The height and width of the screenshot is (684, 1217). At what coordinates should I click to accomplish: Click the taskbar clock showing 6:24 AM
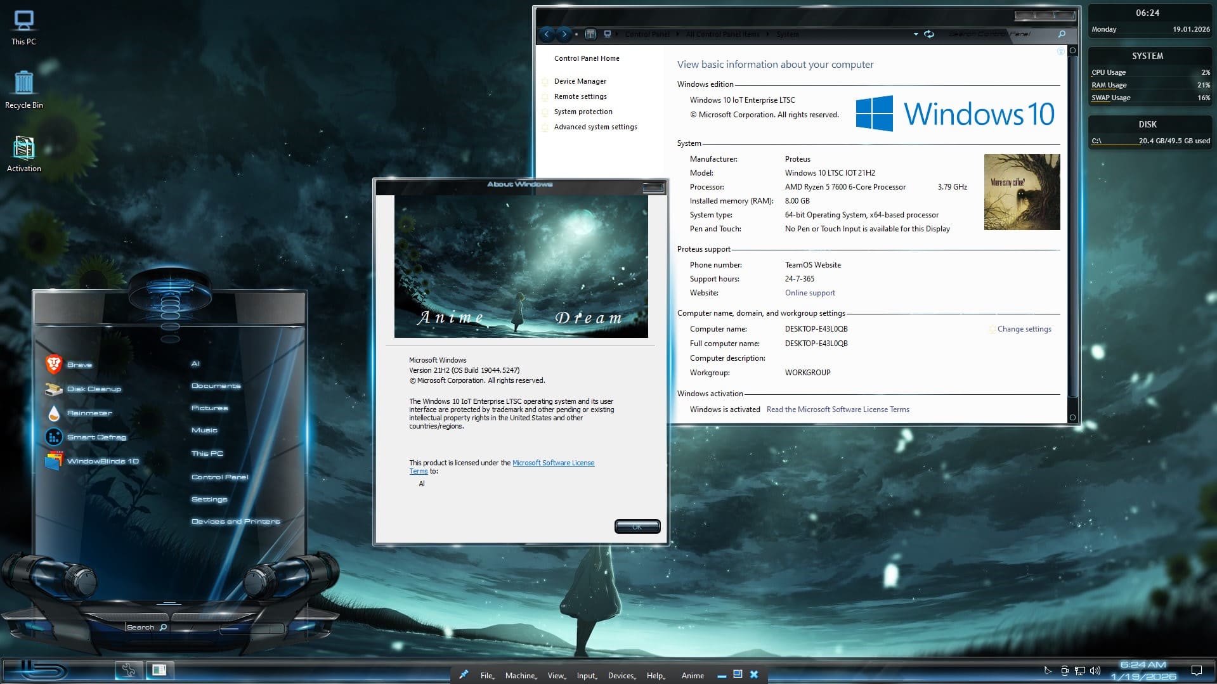(1143, 671)
